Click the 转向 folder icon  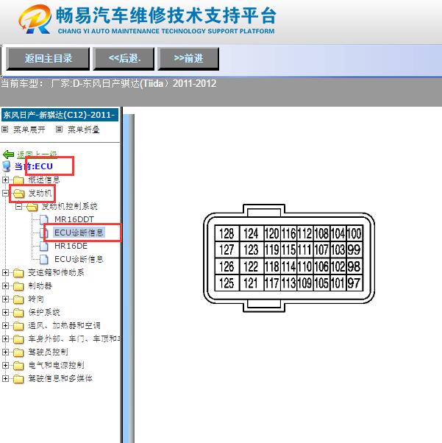18,300
